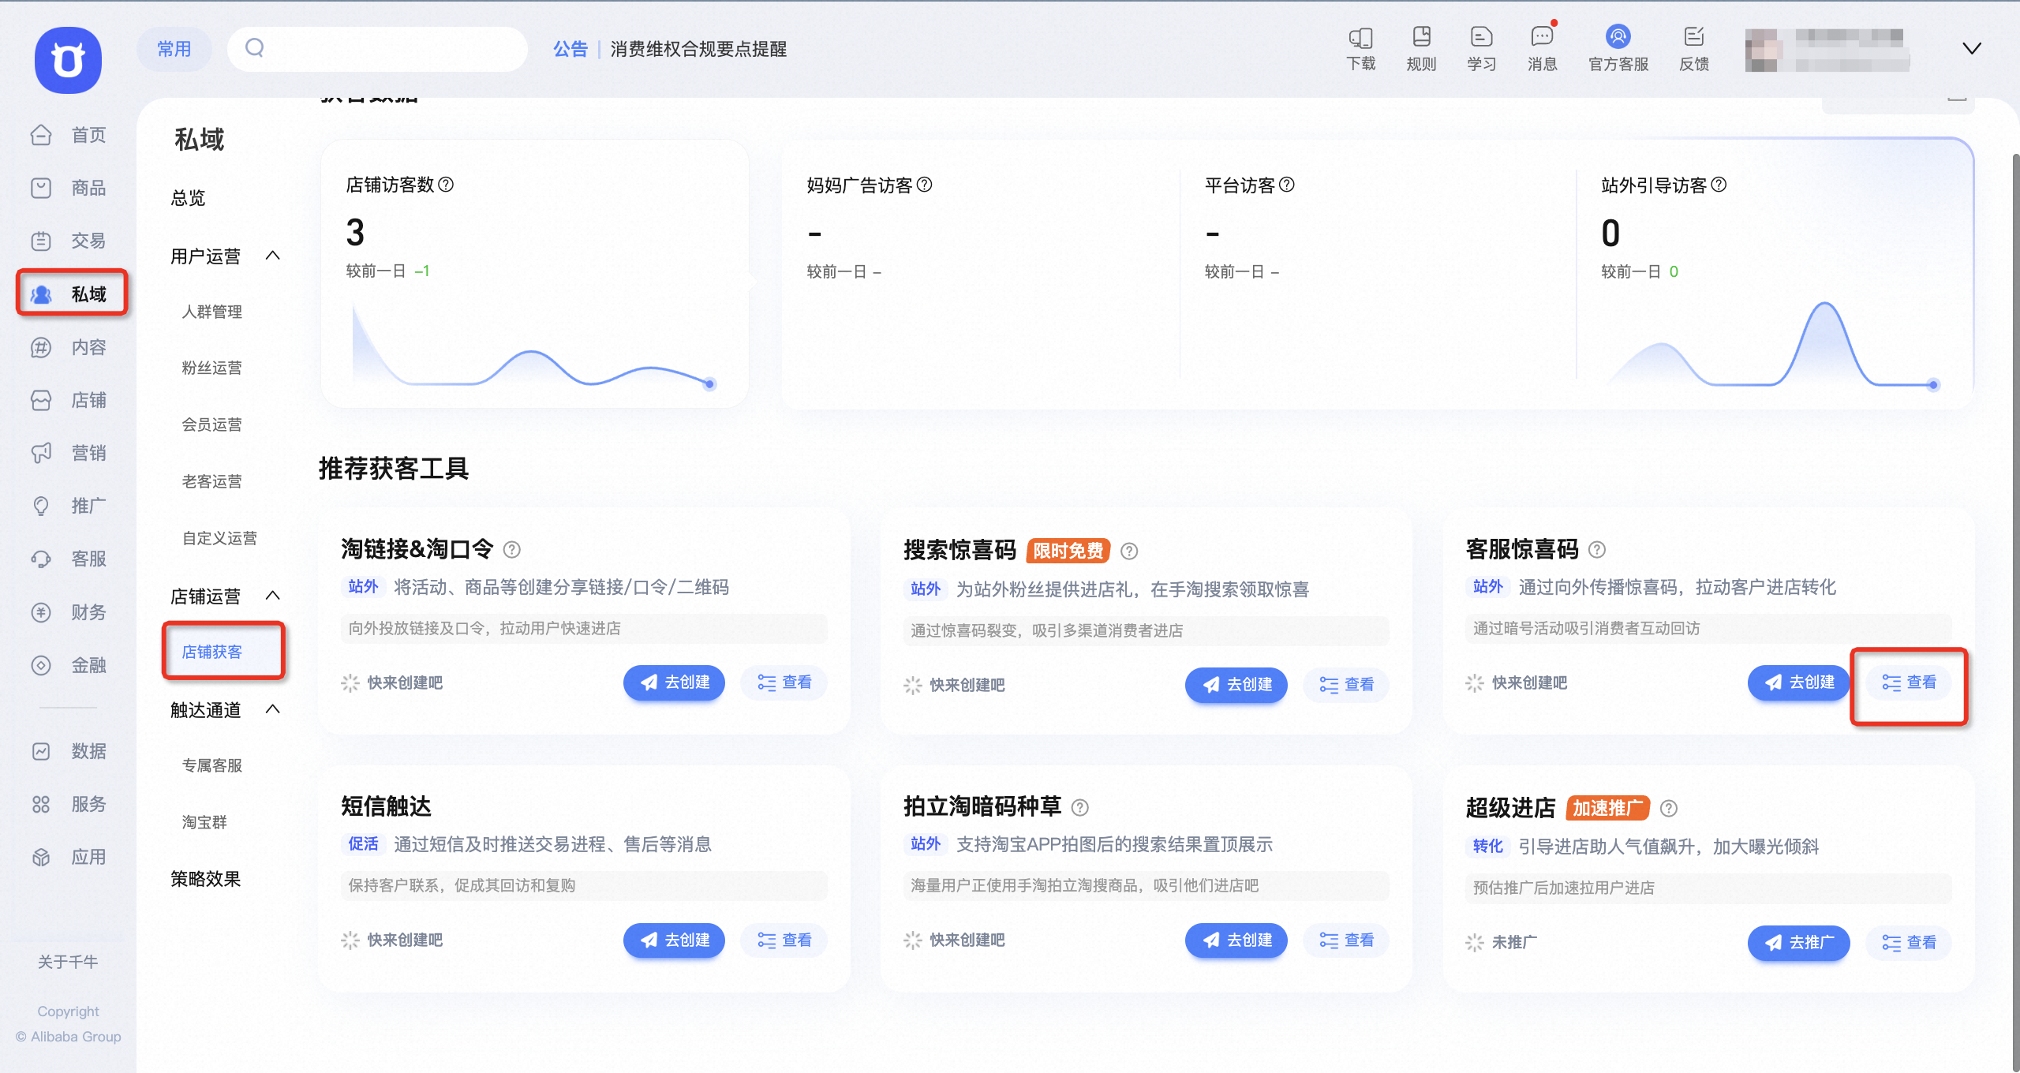
Task: Open 客服 customer service in sidebar
Action: 69,559
